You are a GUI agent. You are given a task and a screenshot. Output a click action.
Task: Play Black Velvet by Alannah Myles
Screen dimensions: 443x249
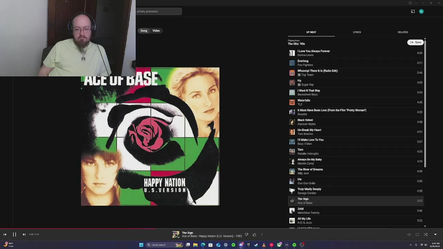(356, 122)
